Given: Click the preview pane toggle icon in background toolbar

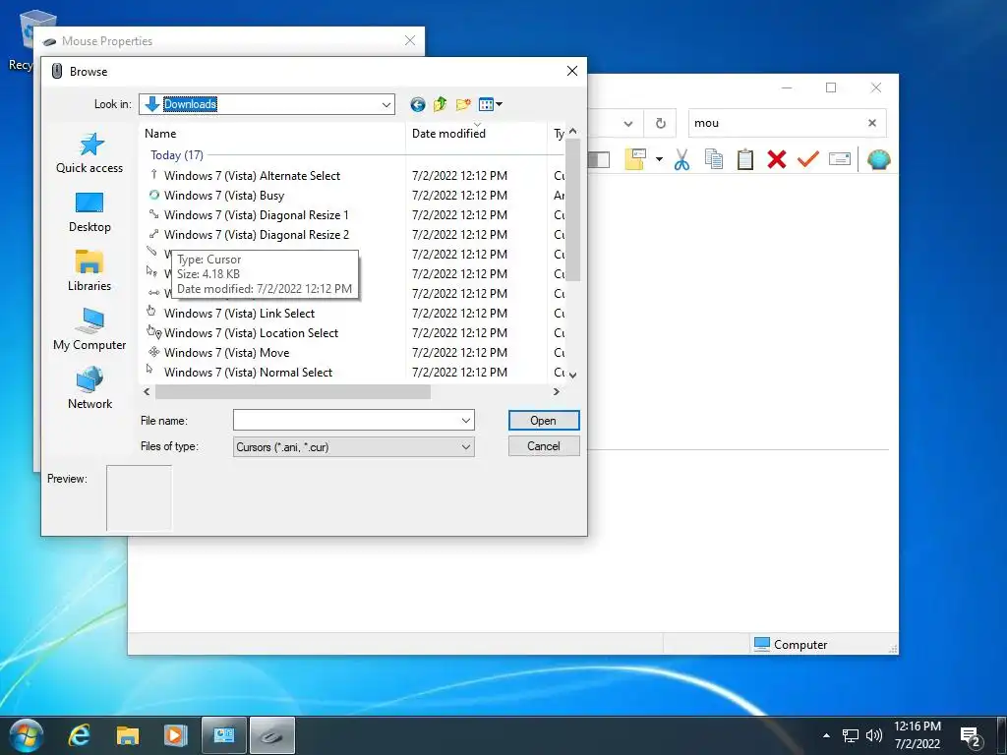Looking at the screenshot, I should 599,159.
